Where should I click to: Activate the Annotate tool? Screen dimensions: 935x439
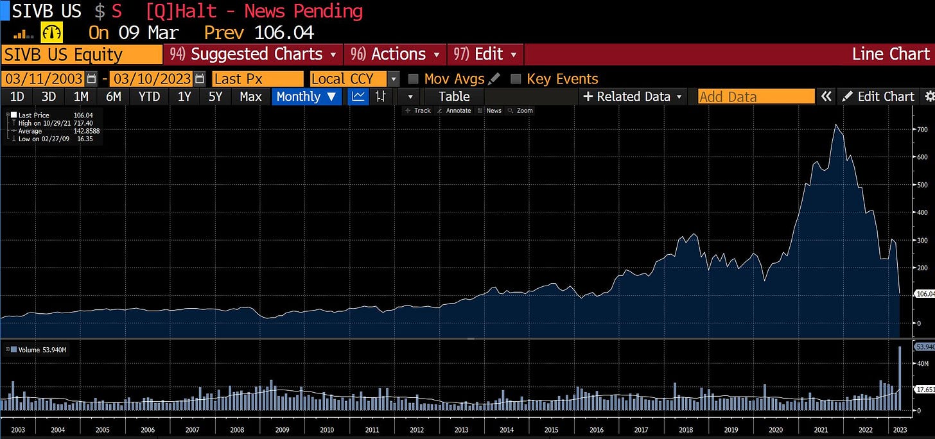click(x=453, y=110)
